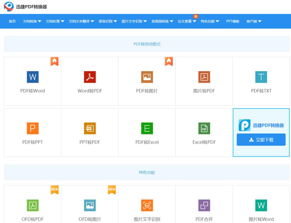Click the 立即下载 download button

(x=261, y=139)
